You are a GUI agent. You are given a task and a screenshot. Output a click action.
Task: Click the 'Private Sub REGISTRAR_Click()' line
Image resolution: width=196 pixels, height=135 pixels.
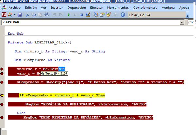pos(40,42)
